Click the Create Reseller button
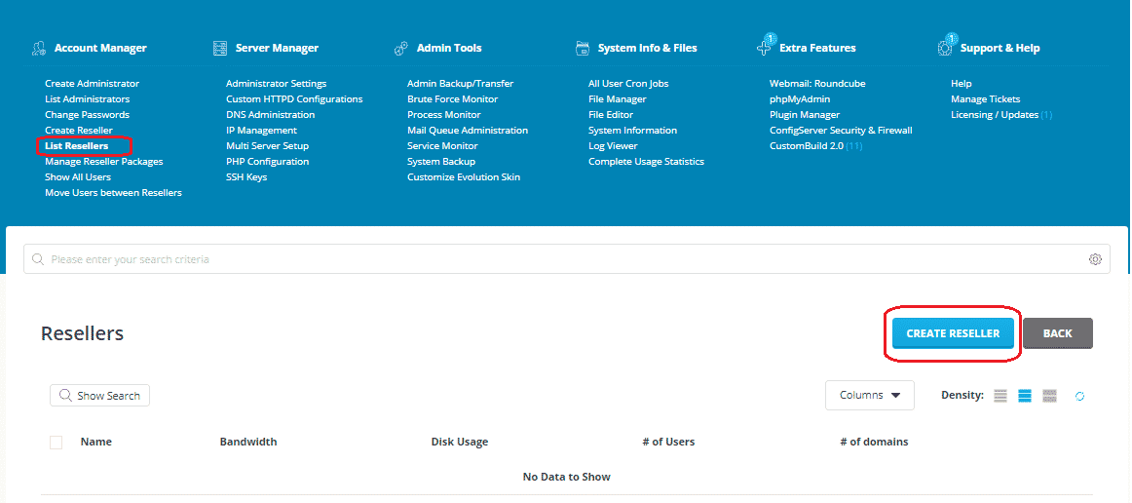 point(953,333)
